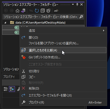The height and width of the screenshot is (109, 110).
Task: Choose 選択したものを比較(A) menu item
Action: [x=63, y=50]
